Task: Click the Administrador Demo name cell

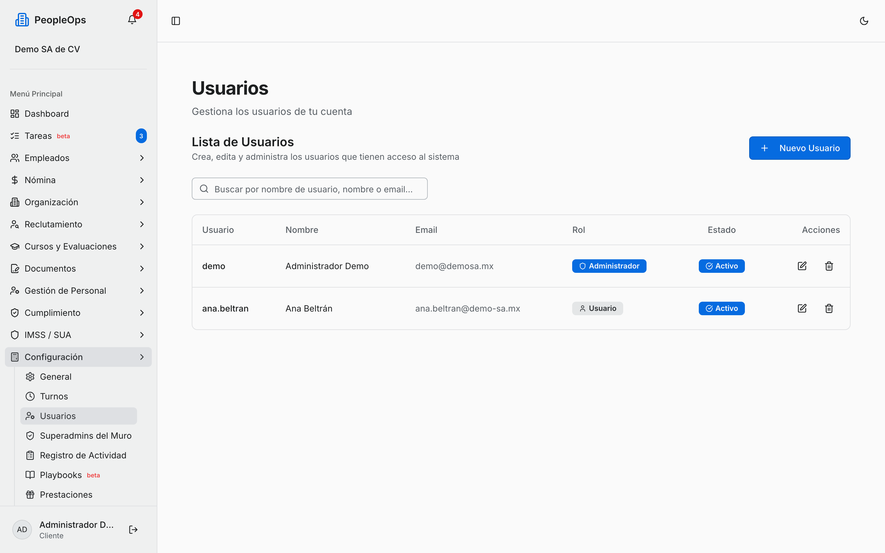Action: tap(327, 266)
